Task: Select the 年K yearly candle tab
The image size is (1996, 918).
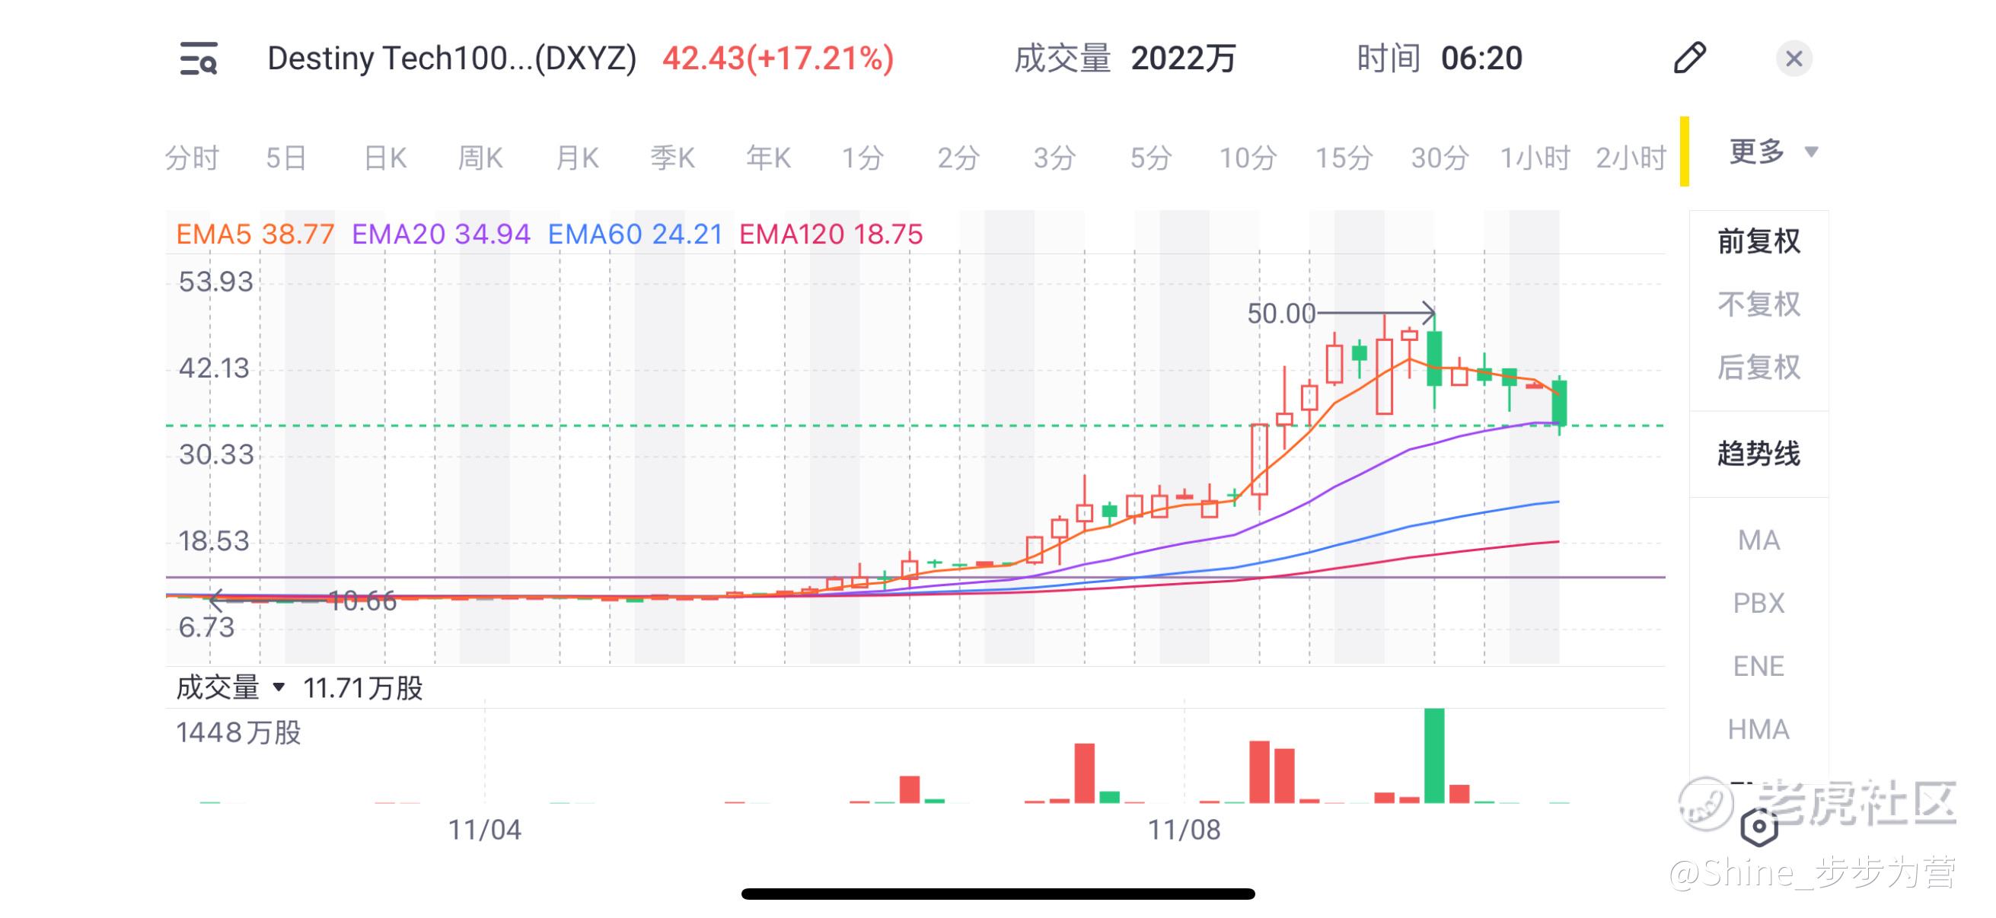Action: click(769, 158)
